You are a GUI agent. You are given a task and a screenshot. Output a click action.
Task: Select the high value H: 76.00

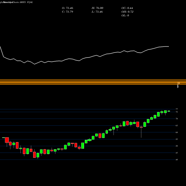pos(97,8)
